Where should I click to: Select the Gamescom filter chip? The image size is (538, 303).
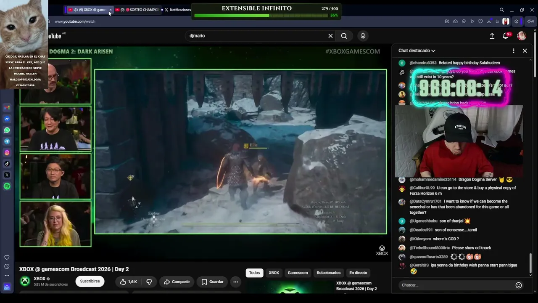298,273
